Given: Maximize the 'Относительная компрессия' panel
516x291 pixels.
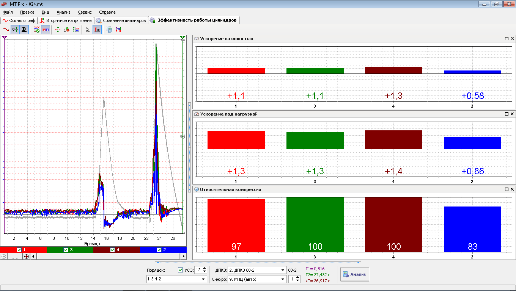Looking at the screenshot, I should click(507, 189).
